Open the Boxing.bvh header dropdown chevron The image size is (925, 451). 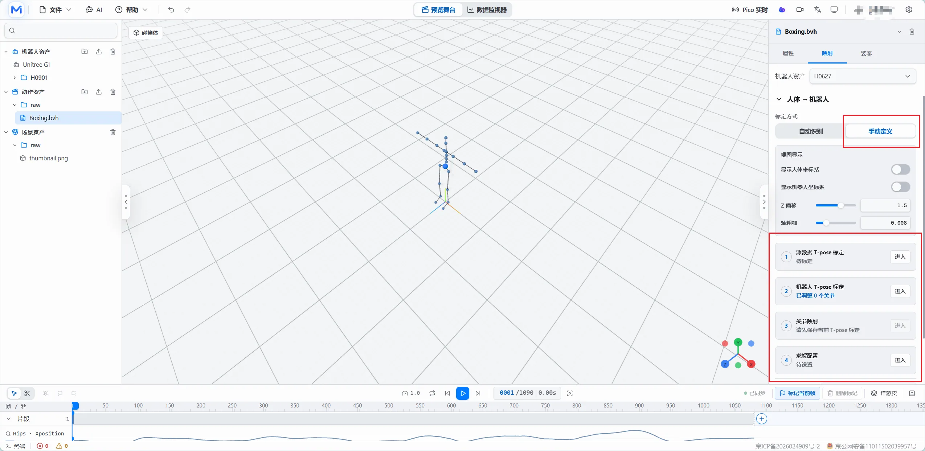[899, 32]
